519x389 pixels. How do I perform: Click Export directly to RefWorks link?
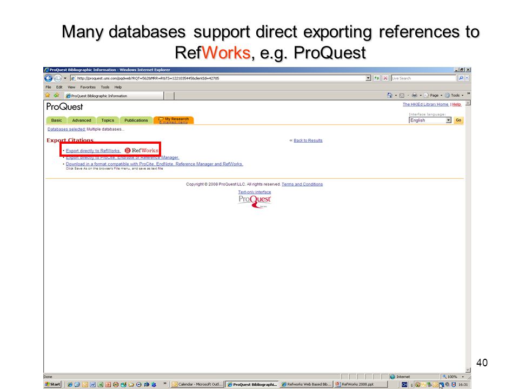click(92, 151)
